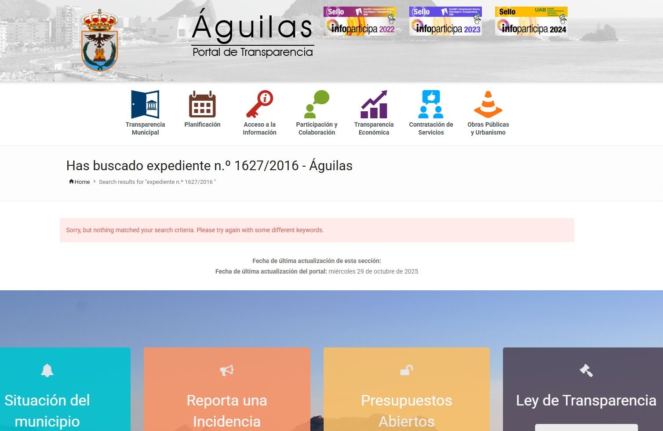Select the Ley de Transparencia heading
This screenshot has height=431, width=663.
point(586,400)
